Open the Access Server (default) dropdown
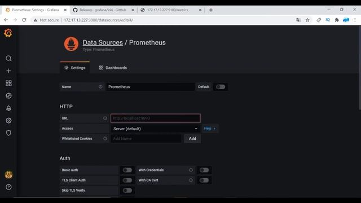 pos(156,129)
